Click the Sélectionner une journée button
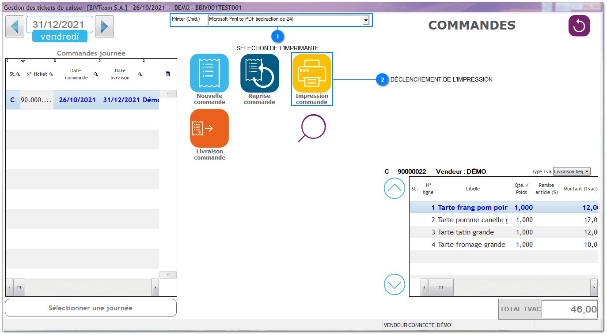The width and height of the screenshot is (607, 335). [91, 308]
